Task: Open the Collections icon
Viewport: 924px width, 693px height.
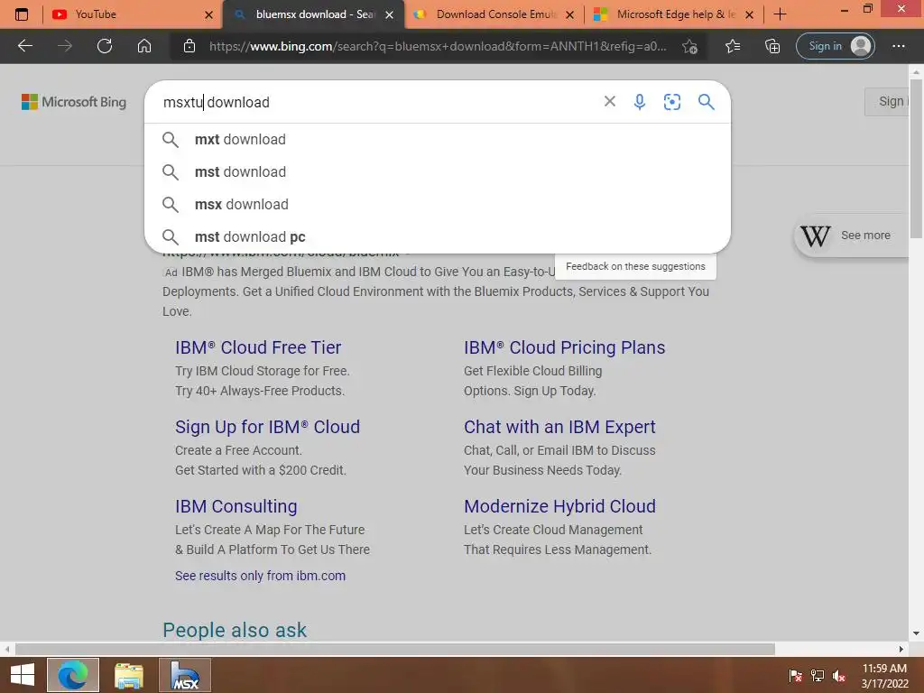Action: [x=772, y=46]
